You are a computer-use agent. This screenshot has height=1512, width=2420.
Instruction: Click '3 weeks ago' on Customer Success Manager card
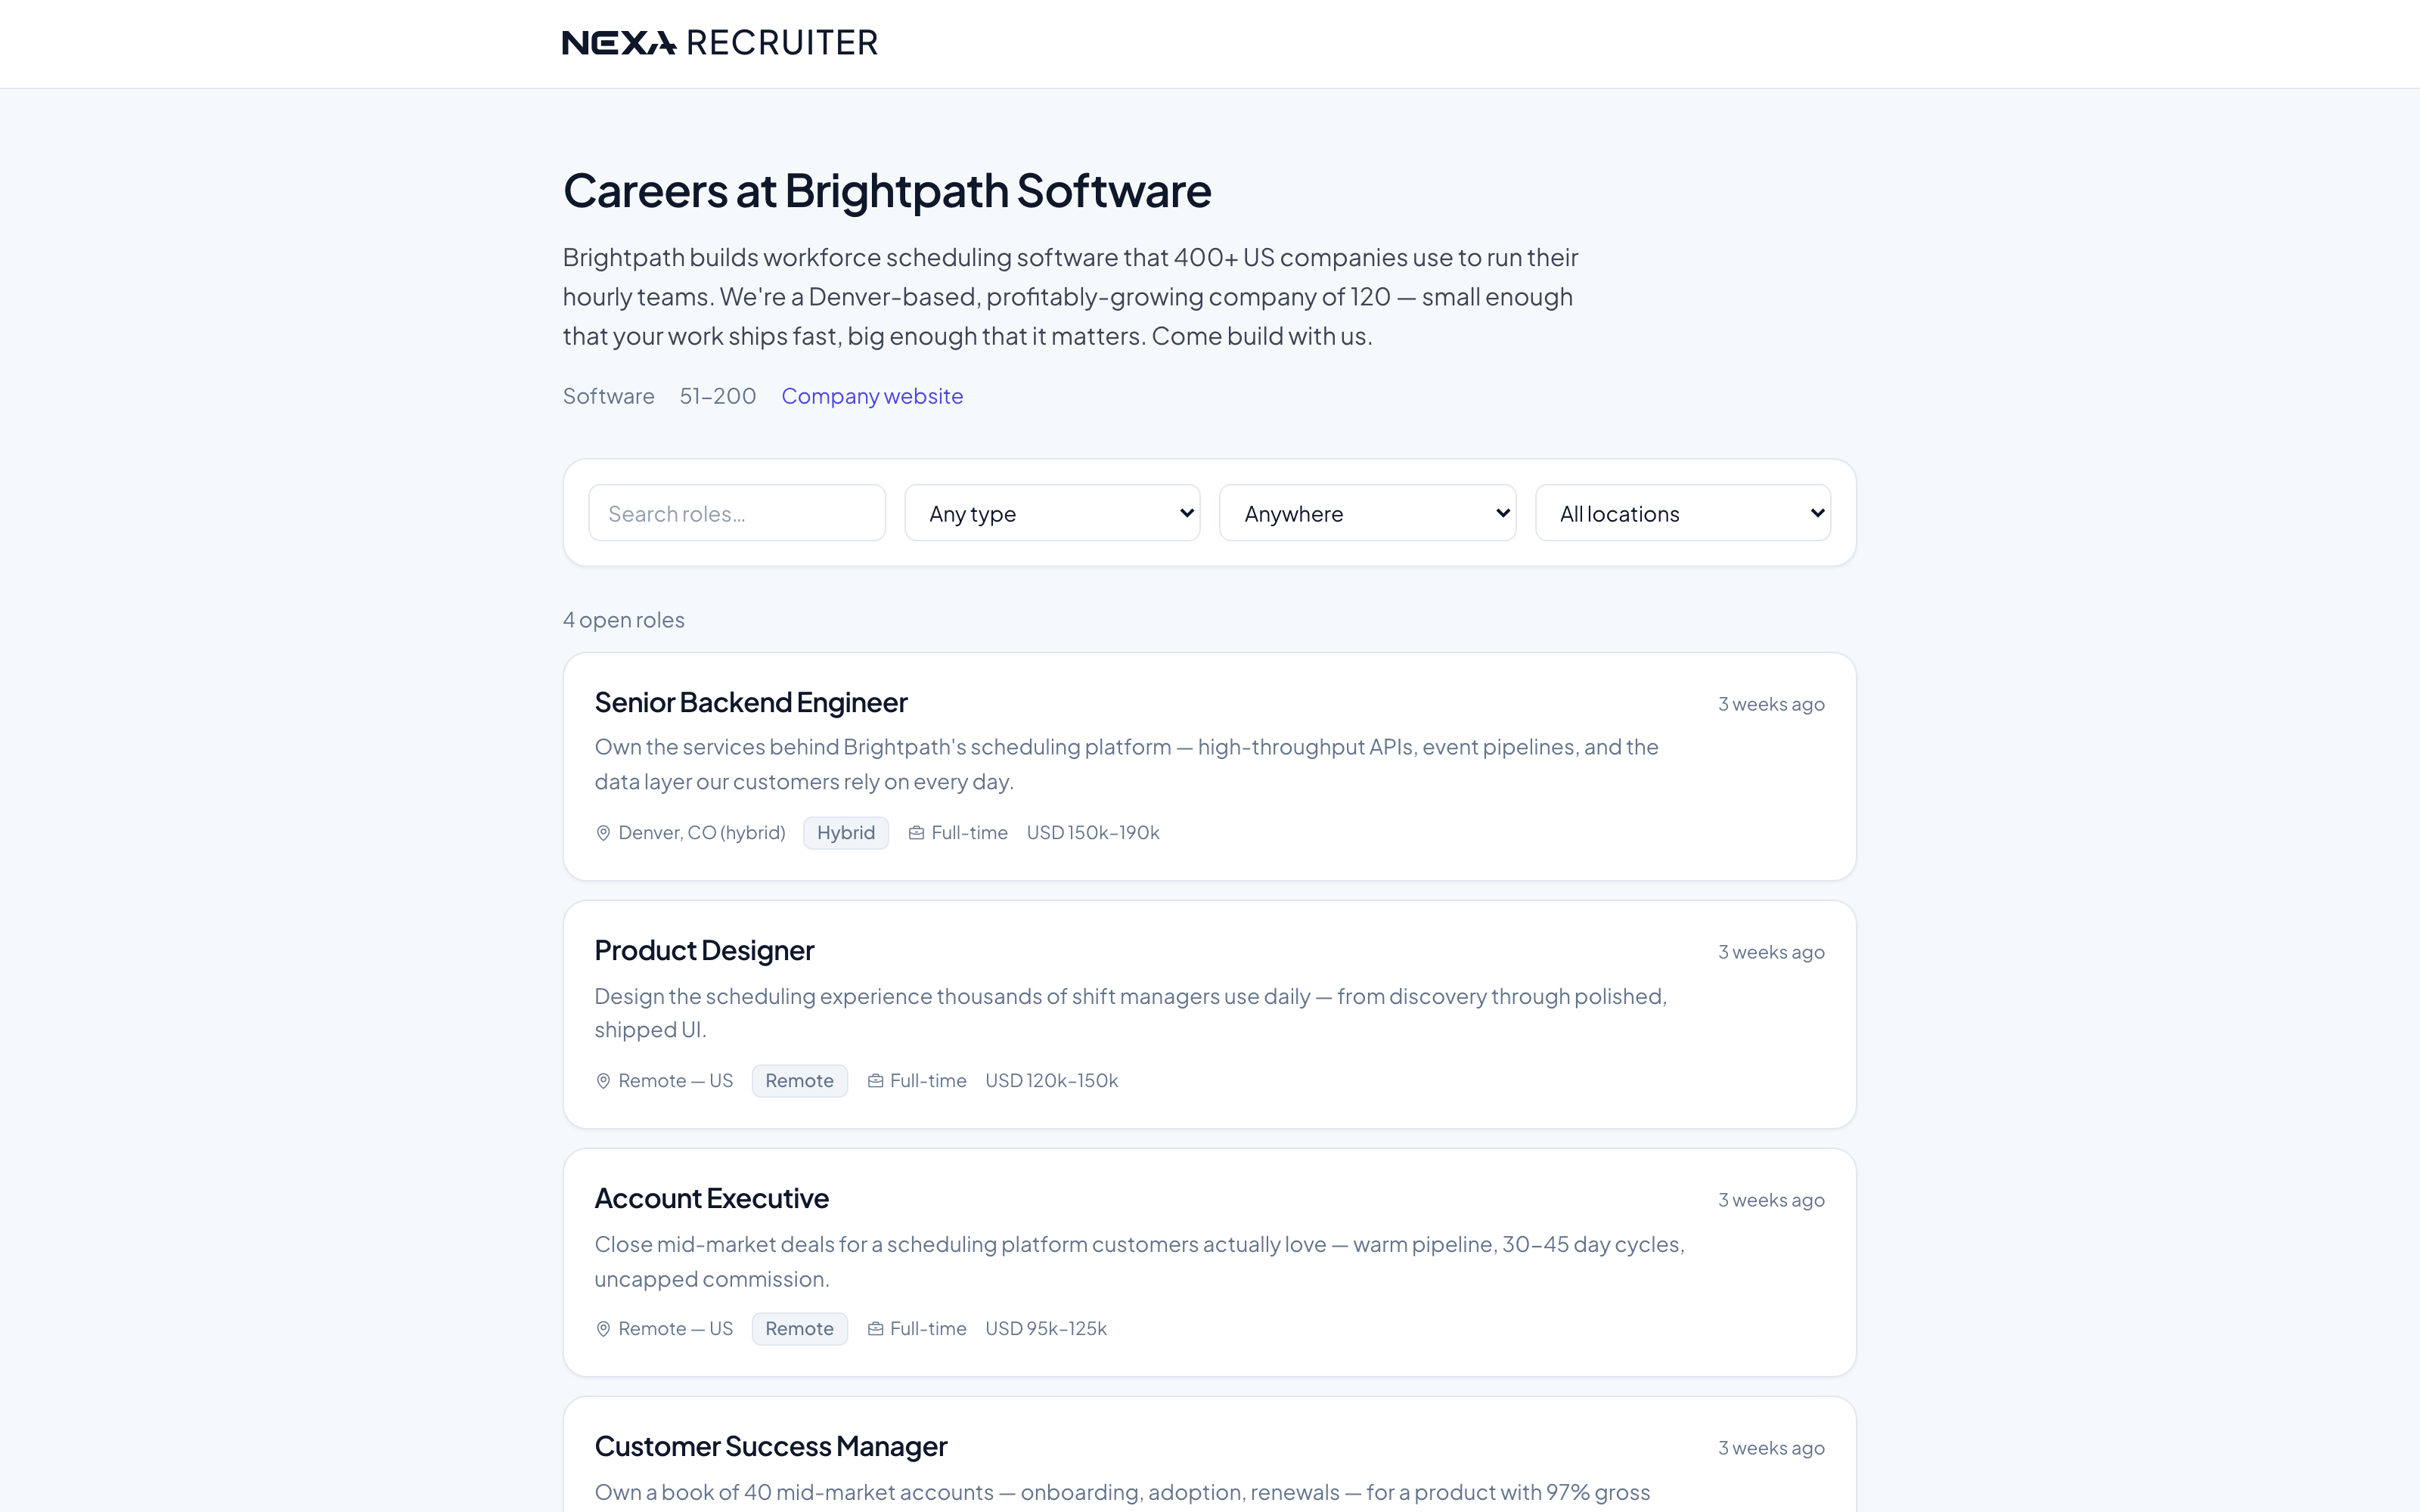(x=1771, y=1448)
